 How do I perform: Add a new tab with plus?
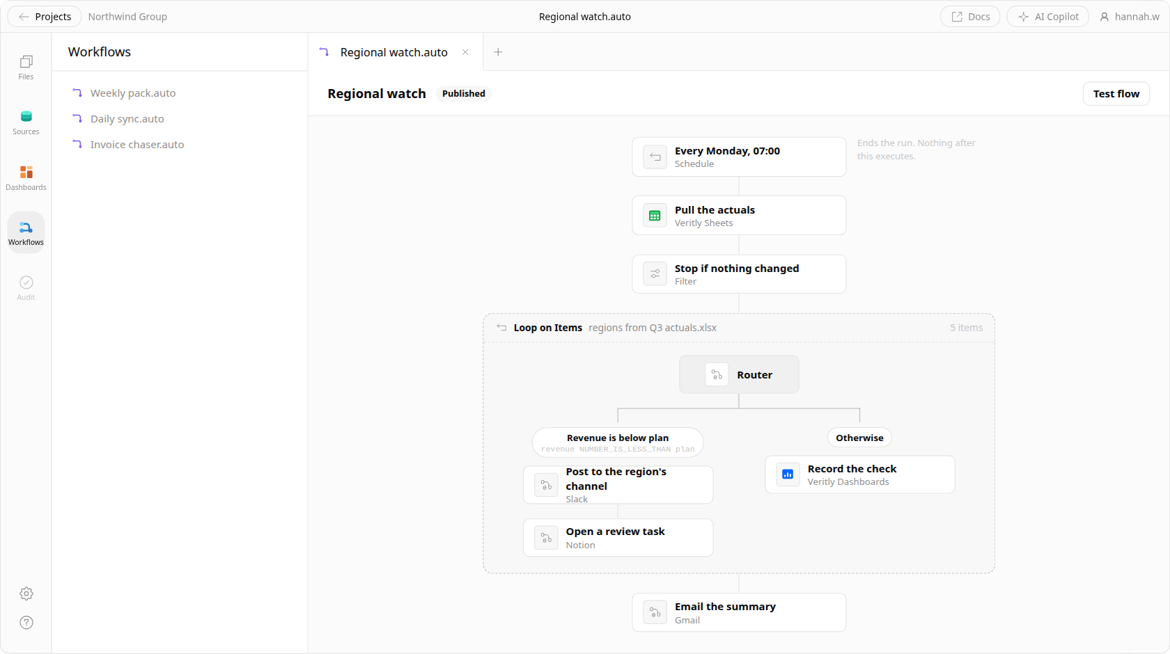click(498, 52)
